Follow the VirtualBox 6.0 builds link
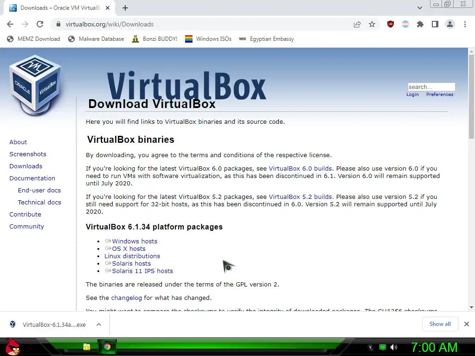 pyautogui.click(x=300, y=169)
